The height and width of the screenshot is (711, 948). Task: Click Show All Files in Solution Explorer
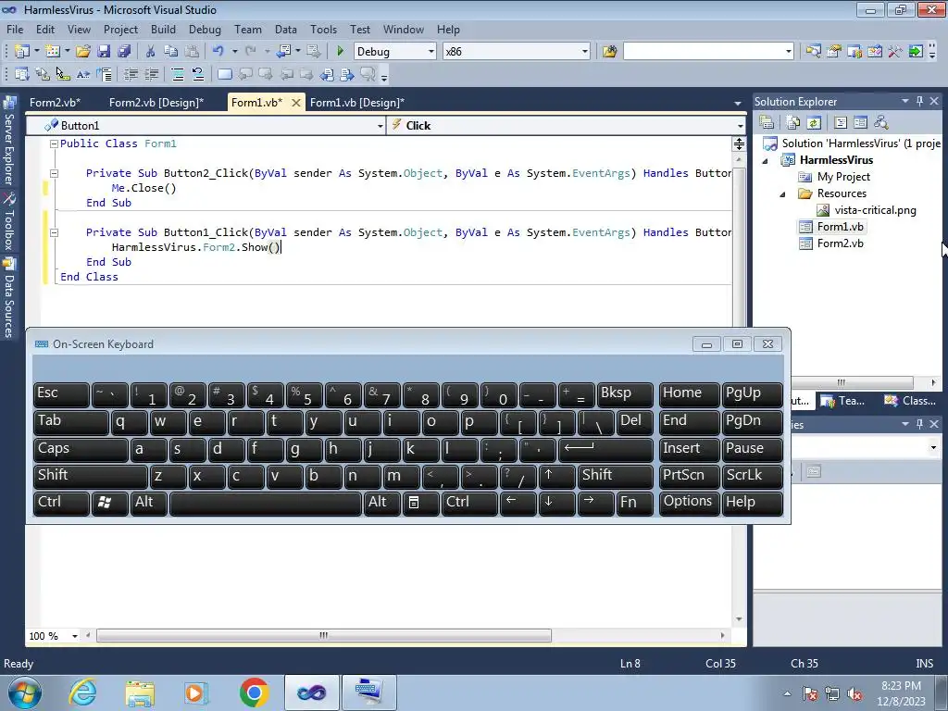coord(793,123)
